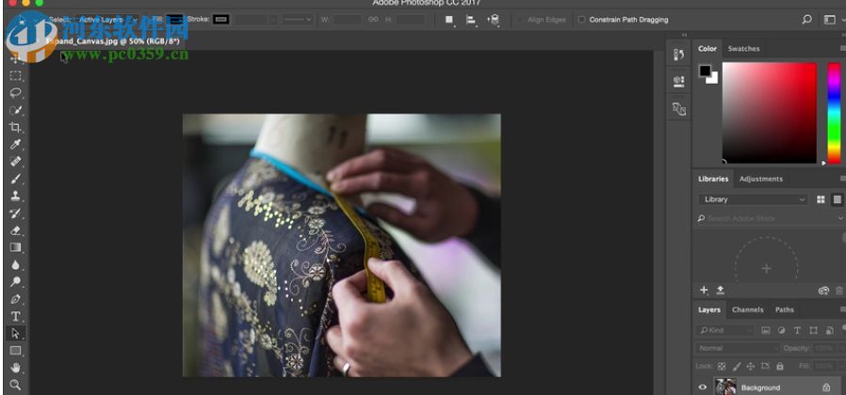Hide the Background layer with eye icon
Screen dimensions: 846x395
(x=703, y=387)
